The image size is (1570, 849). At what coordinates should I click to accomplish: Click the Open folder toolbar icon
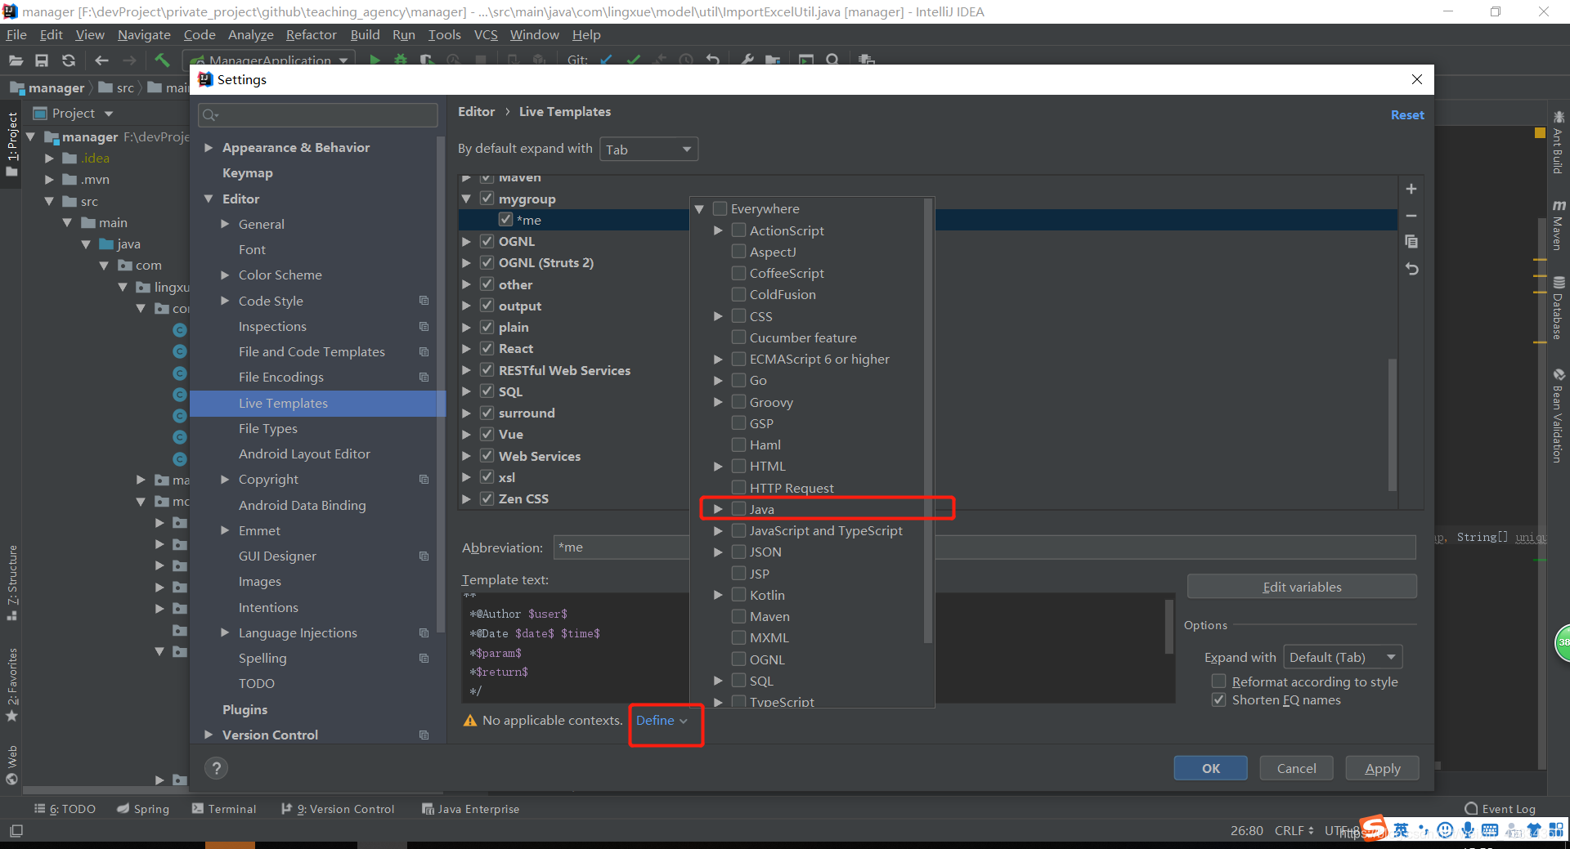click(16, 60)
